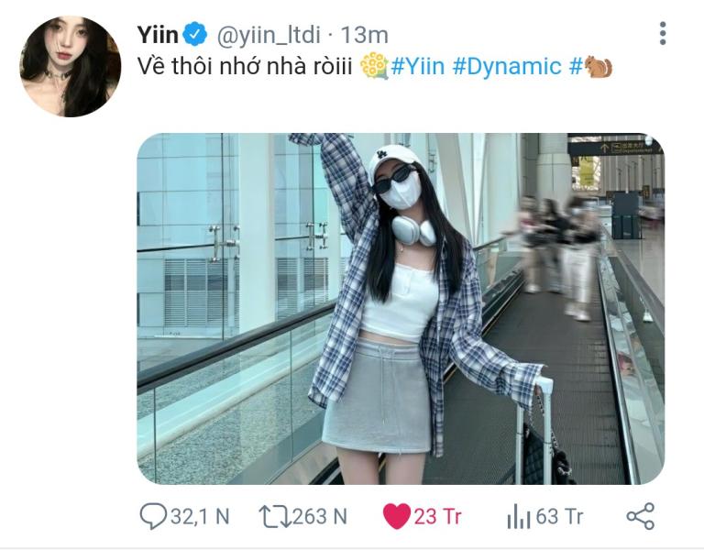The width and height of the screenshot is (704, 550).
Task: Go to the @yiin_ltdi handle
Action: [269, 35]
